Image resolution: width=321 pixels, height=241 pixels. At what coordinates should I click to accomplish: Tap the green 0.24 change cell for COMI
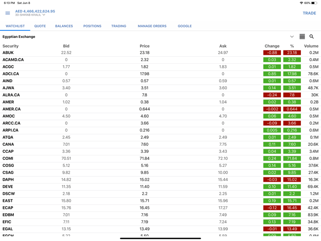(272, 158)
